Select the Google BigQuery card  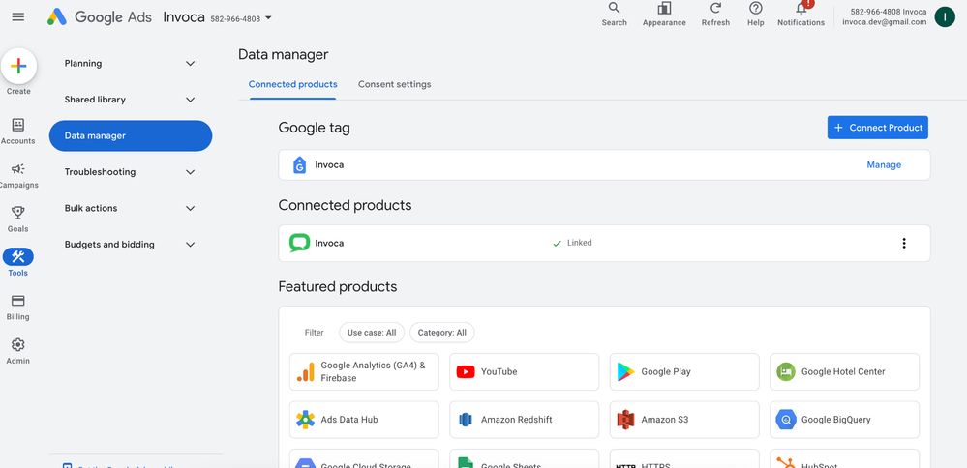click(x=844, y=420)
